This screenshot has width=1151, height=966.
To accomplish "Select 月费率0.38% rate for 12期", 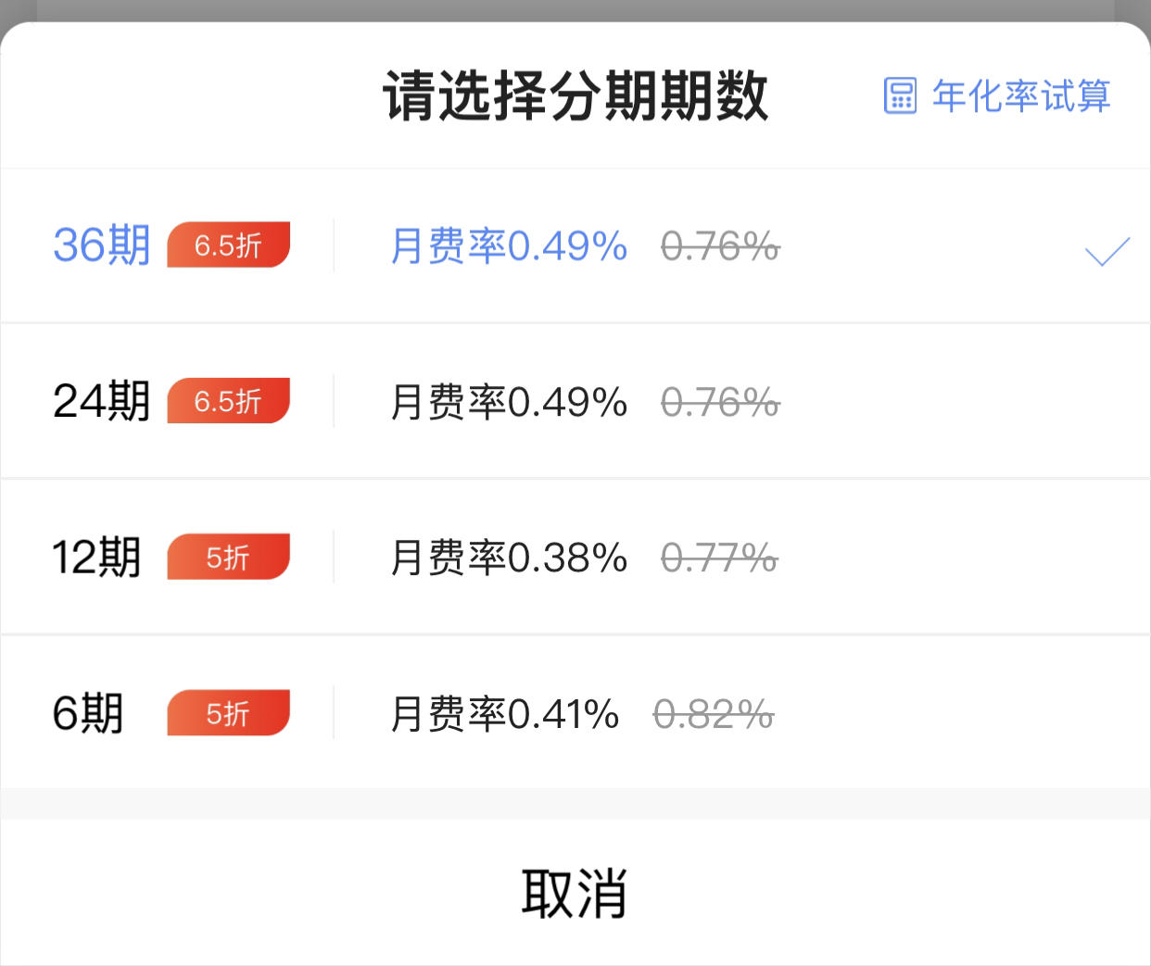I will 509,558.
